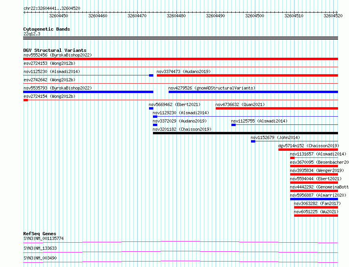Select the SYN3|NM_133633 gene label

coord(40,248)
